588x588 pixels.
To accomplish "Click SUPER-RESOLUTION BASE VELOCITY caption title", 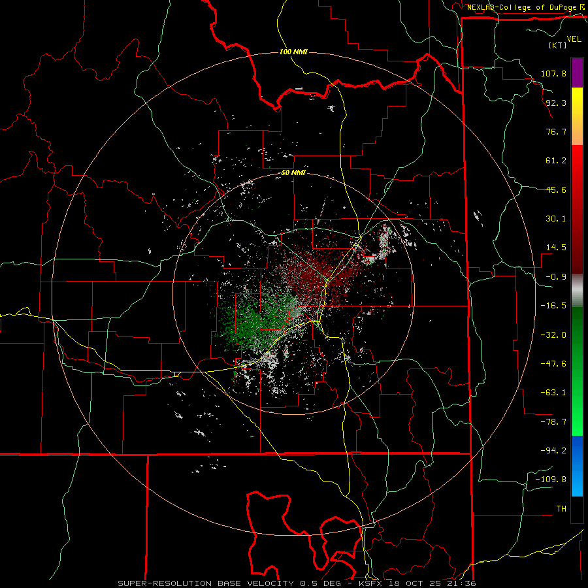I will click(206, 583).
